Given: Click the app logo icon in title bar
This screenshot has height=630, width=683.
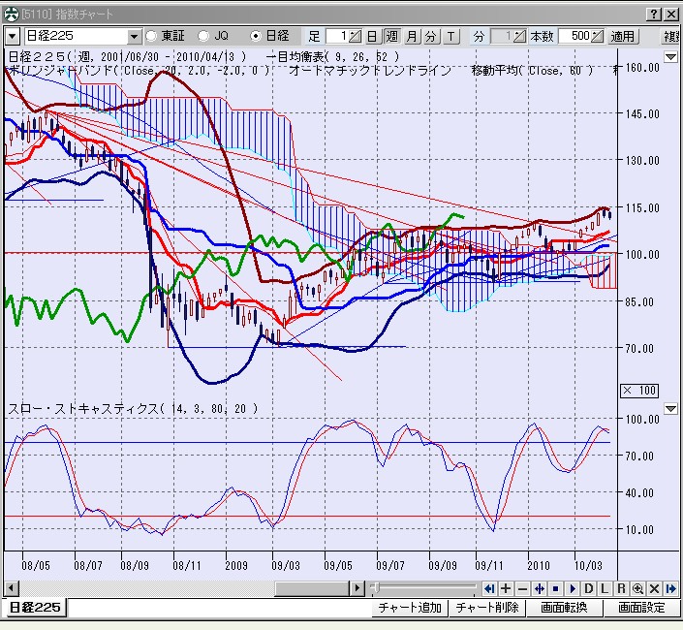Looking at the screenshot, I should [x=12, y=15].
